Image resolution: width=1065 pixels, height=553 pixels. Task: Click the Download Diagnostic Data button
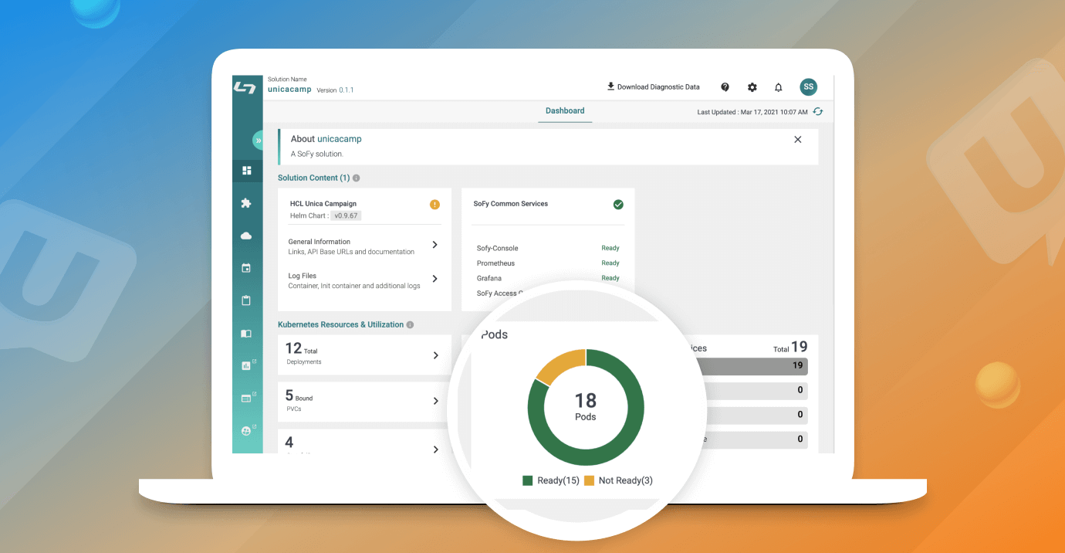[653, 87]
